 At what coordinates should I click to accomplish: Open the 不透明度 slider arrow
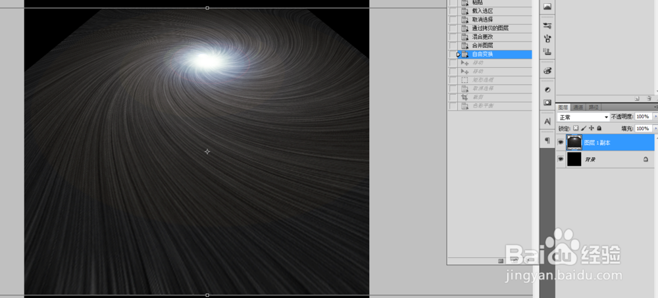[x=655, y=116]
